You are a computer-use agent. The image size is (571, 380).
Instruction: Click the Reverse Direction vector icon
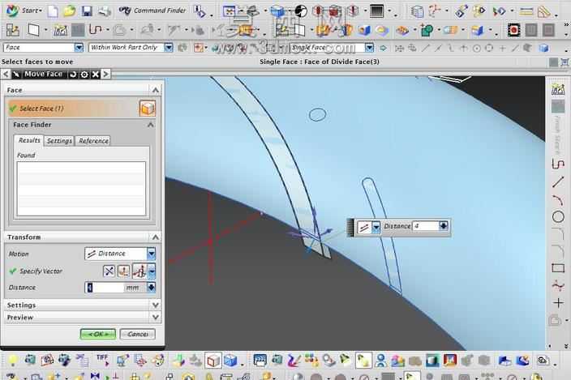pos(109,271)
